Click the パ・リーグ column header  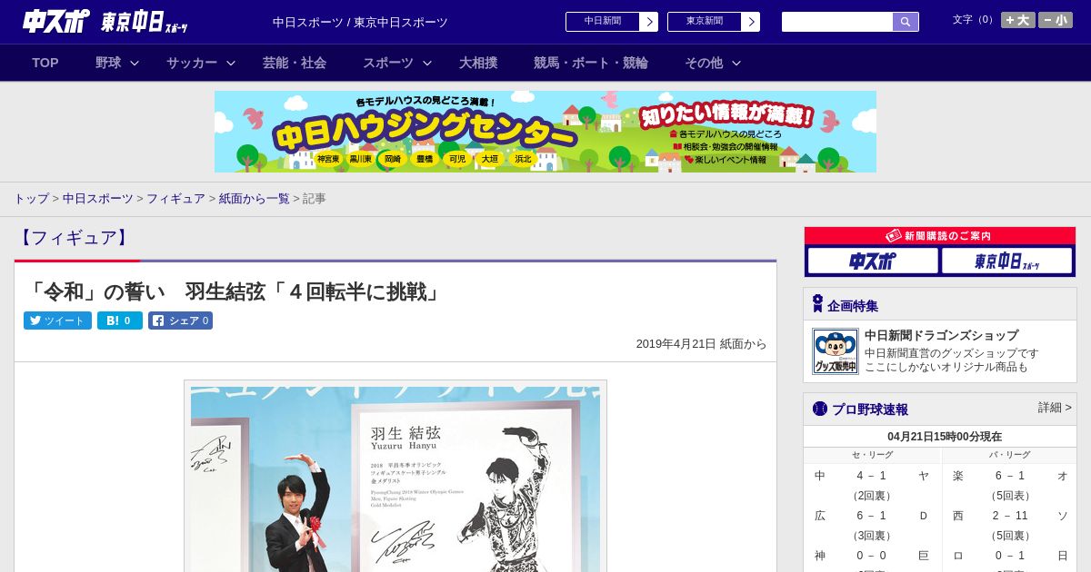1010,455
